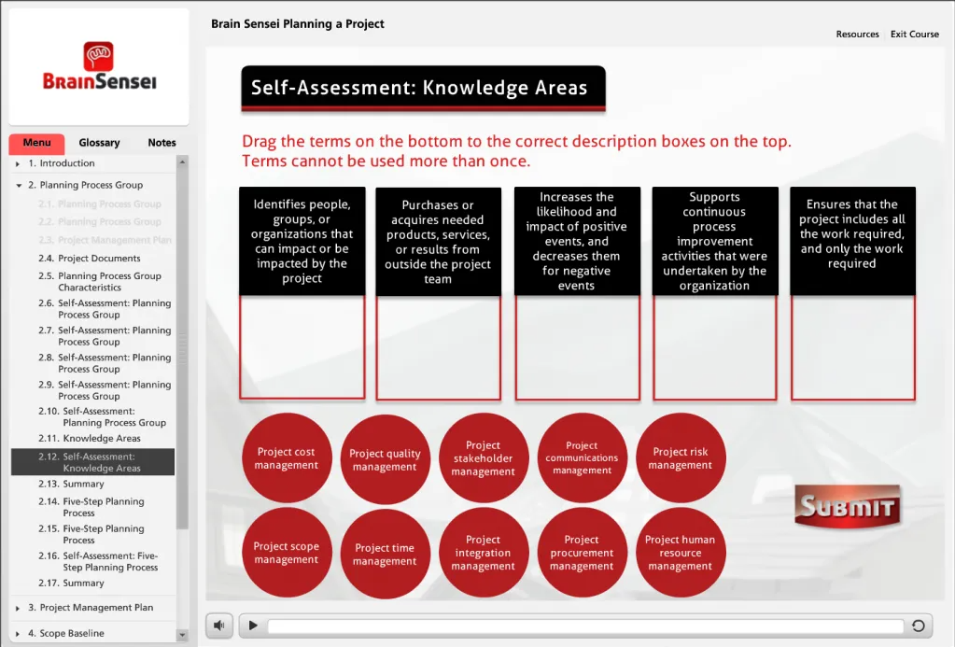Open 2.13 Summary in the menu
The height and width of the screenshot is (647, 955).
[83, 485]
